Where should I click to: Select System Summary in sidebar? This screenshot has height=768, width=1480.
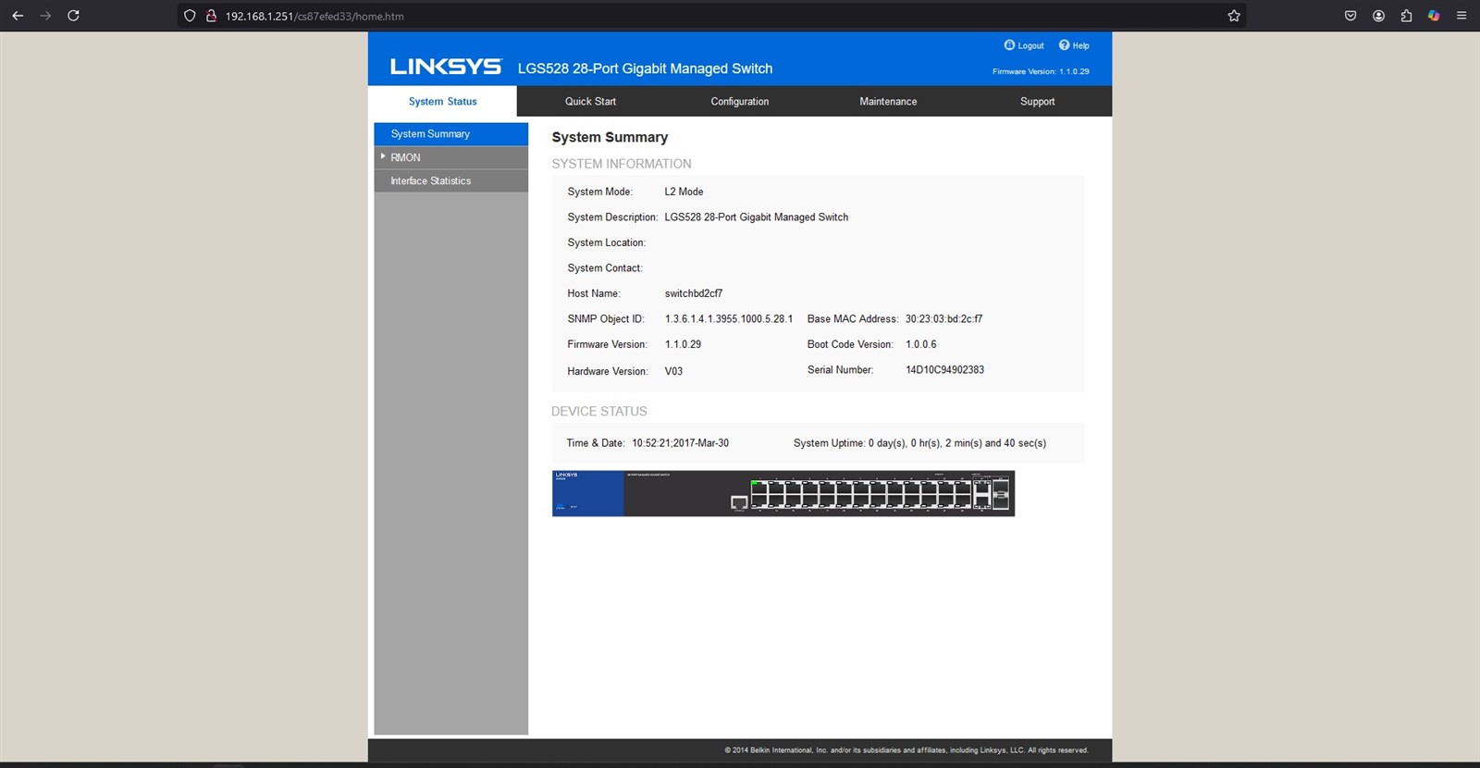tap(430, 134)
